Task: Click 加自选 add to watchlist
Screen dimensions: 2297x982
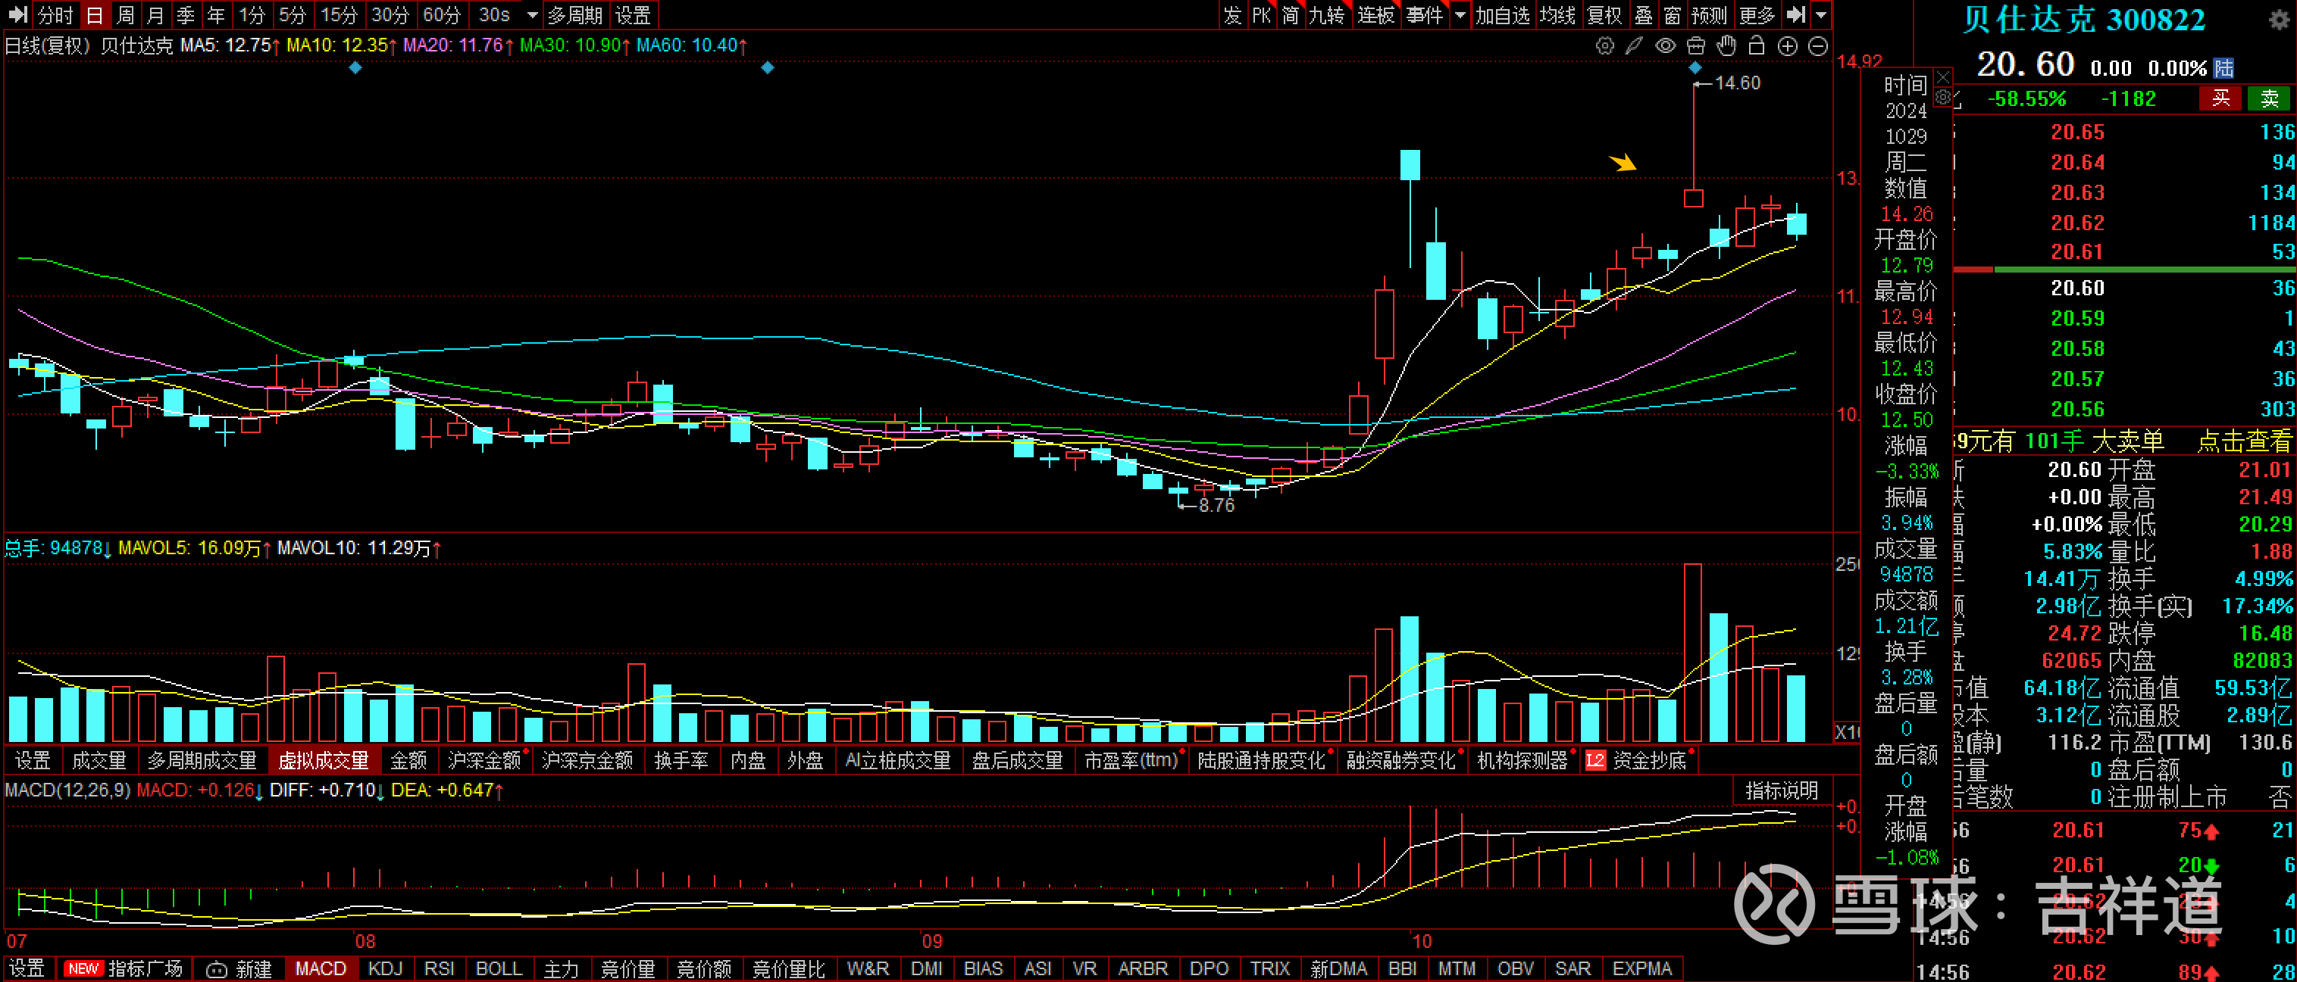Action: pos(1501,15)
